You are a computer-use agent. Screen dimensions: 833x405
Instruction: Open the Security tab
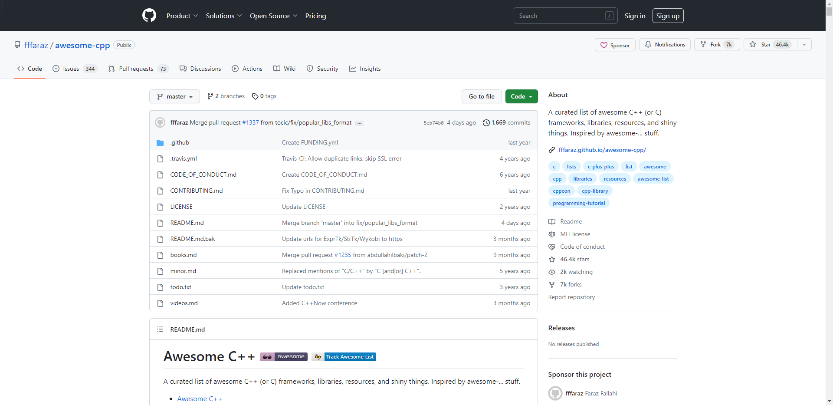click(x=322, y=69)
